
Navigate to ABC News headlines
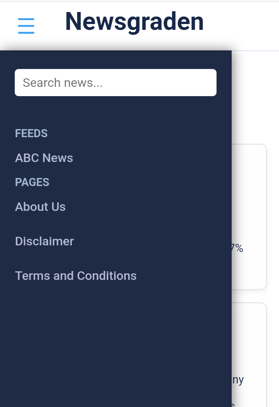point(44,158)
